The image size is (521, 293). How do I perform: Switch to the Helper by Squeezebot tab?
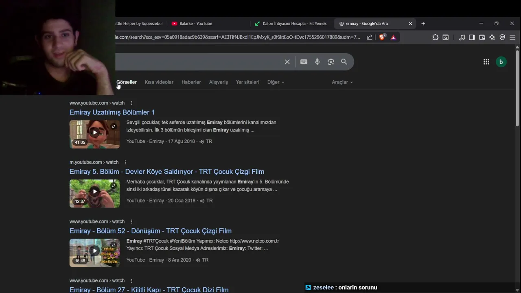(x=139, y=24)
